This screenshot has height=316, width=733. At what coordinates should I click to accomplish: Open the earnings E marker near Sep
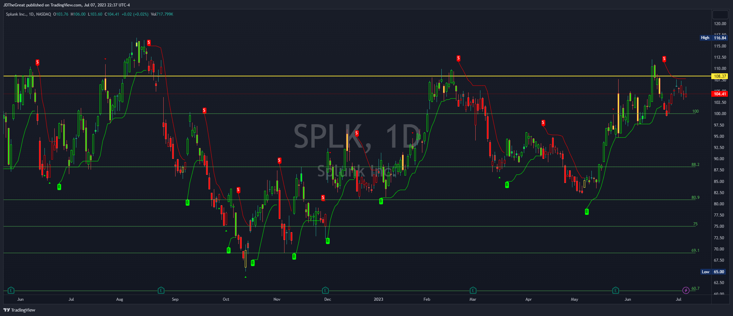(161, 290)
